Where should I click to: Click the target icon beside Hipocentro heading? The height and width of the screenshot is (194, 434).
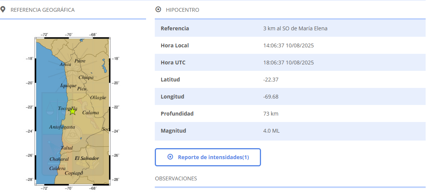coord(158,10)
